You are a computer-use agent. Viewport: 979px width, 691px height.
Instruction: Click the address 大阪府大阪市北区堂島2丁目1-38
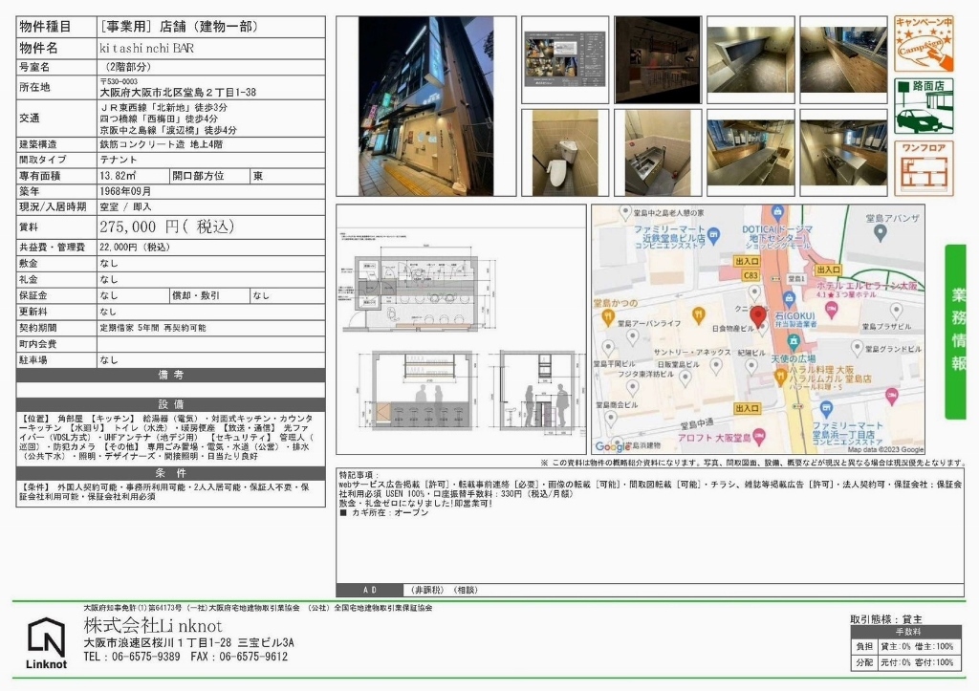(178, 92)
